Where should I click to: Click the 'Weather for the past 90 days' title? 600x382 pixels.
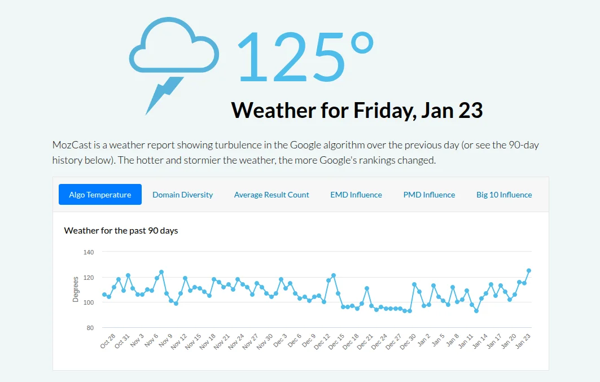[x=121, y=230]
